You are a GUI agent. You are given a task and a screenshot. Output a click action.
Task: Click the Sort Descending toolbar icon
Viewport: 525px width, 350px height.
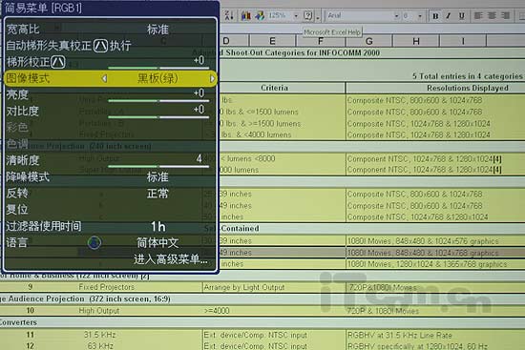(x=229, y=15)
